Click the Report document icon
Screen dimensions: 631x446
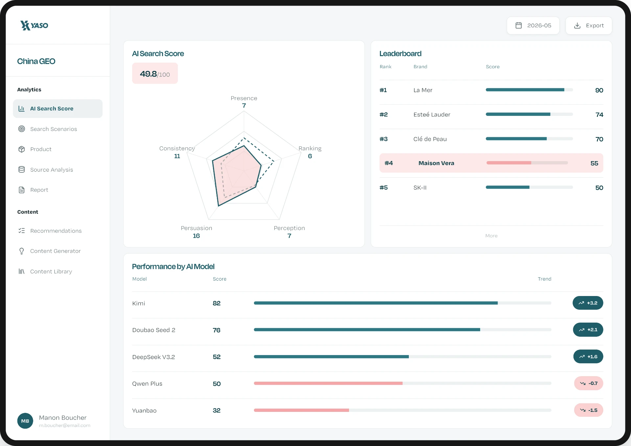22,190
